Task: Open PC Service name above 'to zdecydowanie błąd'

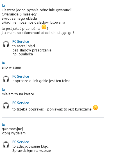Action: click(x=21, y=142)
